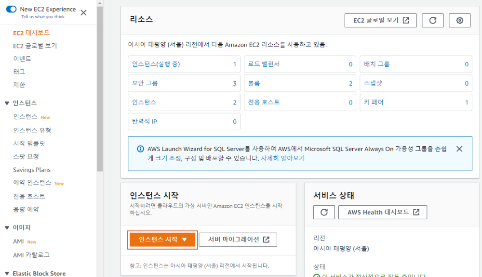The width and height of the screenshot is (482, 277).
Task: Open 자세히 알아보기 link
Action: click(x=283, y=158)
